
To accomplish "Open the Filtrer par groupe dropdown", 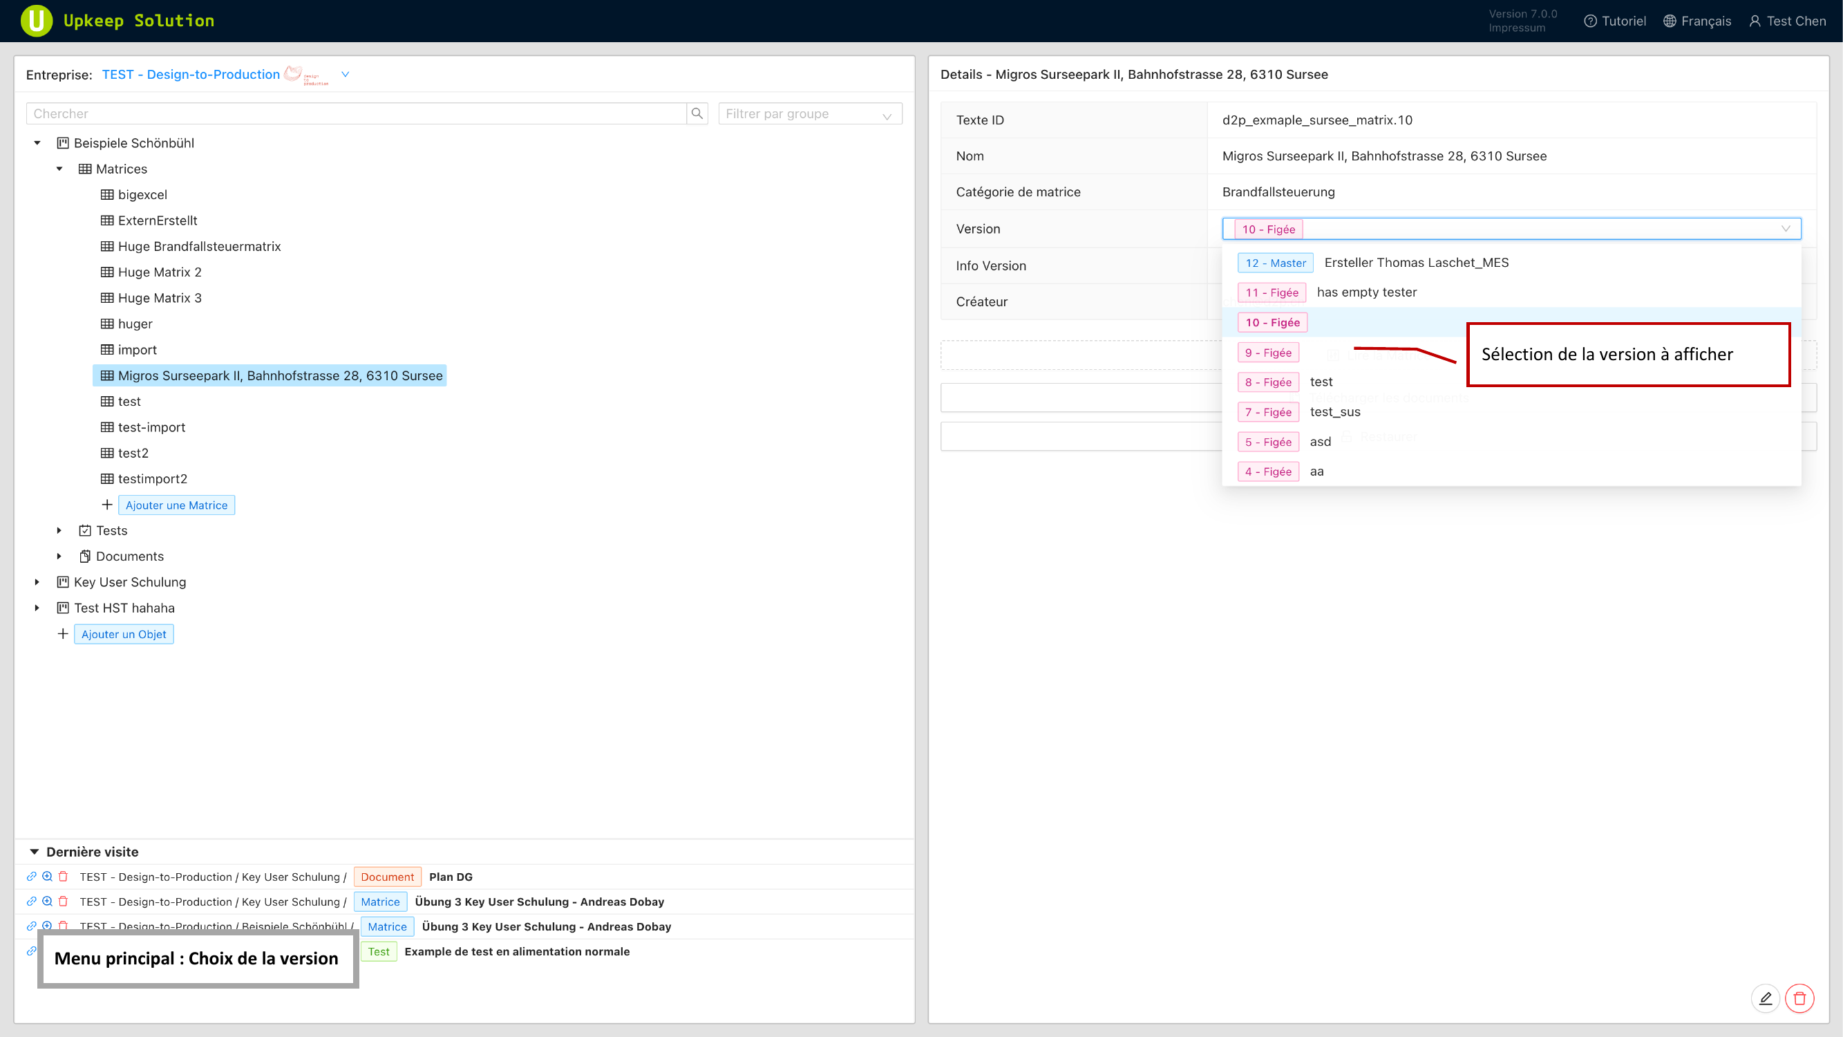I will [x=809, y=114].
